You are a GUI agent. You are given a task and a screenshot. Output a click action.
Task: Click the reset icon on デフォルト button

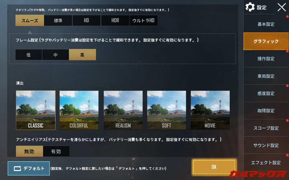(18, 168)
